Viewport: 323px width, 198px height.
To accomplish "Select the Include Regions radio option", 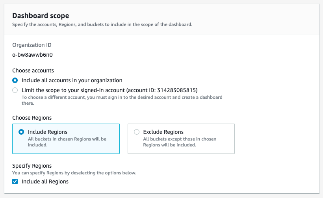I will pyautogui.click(x=21, y=132).
